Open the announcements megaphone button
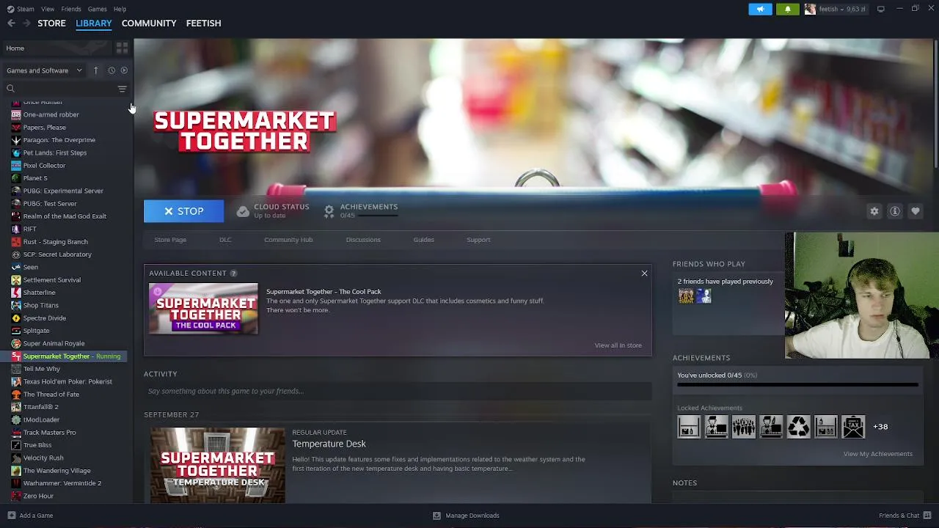This screenshot has width=939, height=528. pos(760,9)
